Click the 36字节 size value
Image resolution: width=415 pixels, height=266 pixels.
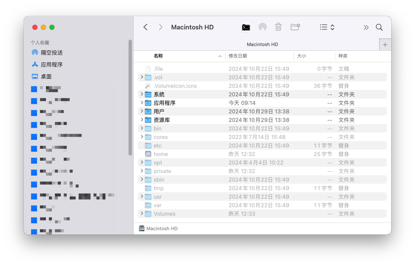pyautogui.click(x=323, y=86)
